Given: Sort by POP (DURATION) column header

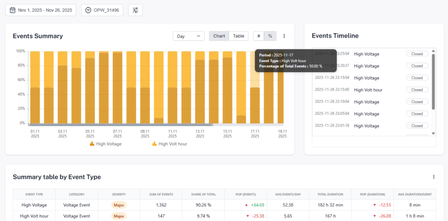Looking at the screenshot, I should (373, 194).
